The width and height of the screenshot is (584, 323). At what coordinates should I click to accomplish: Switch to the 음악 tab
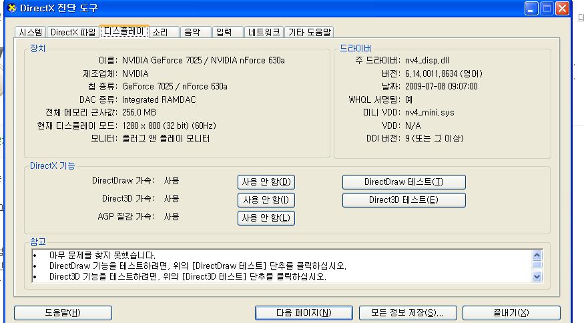pos(196,33)
